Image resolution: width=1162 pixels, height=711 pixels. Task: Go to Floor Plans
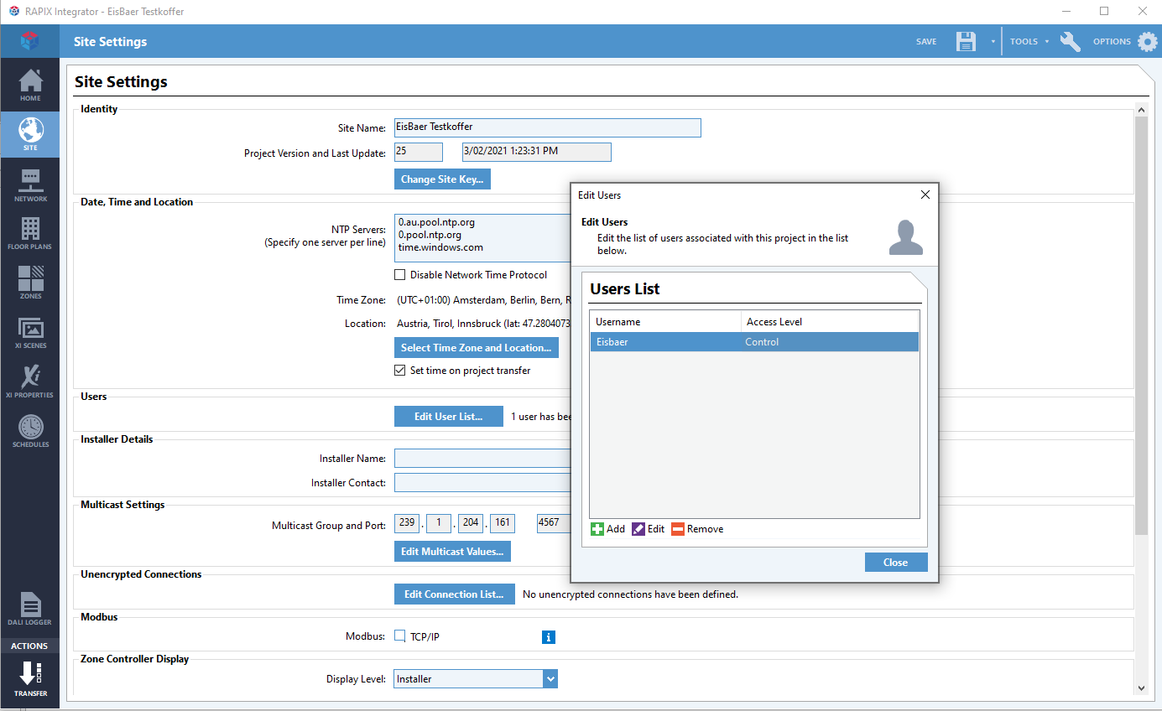coord(30,233)
